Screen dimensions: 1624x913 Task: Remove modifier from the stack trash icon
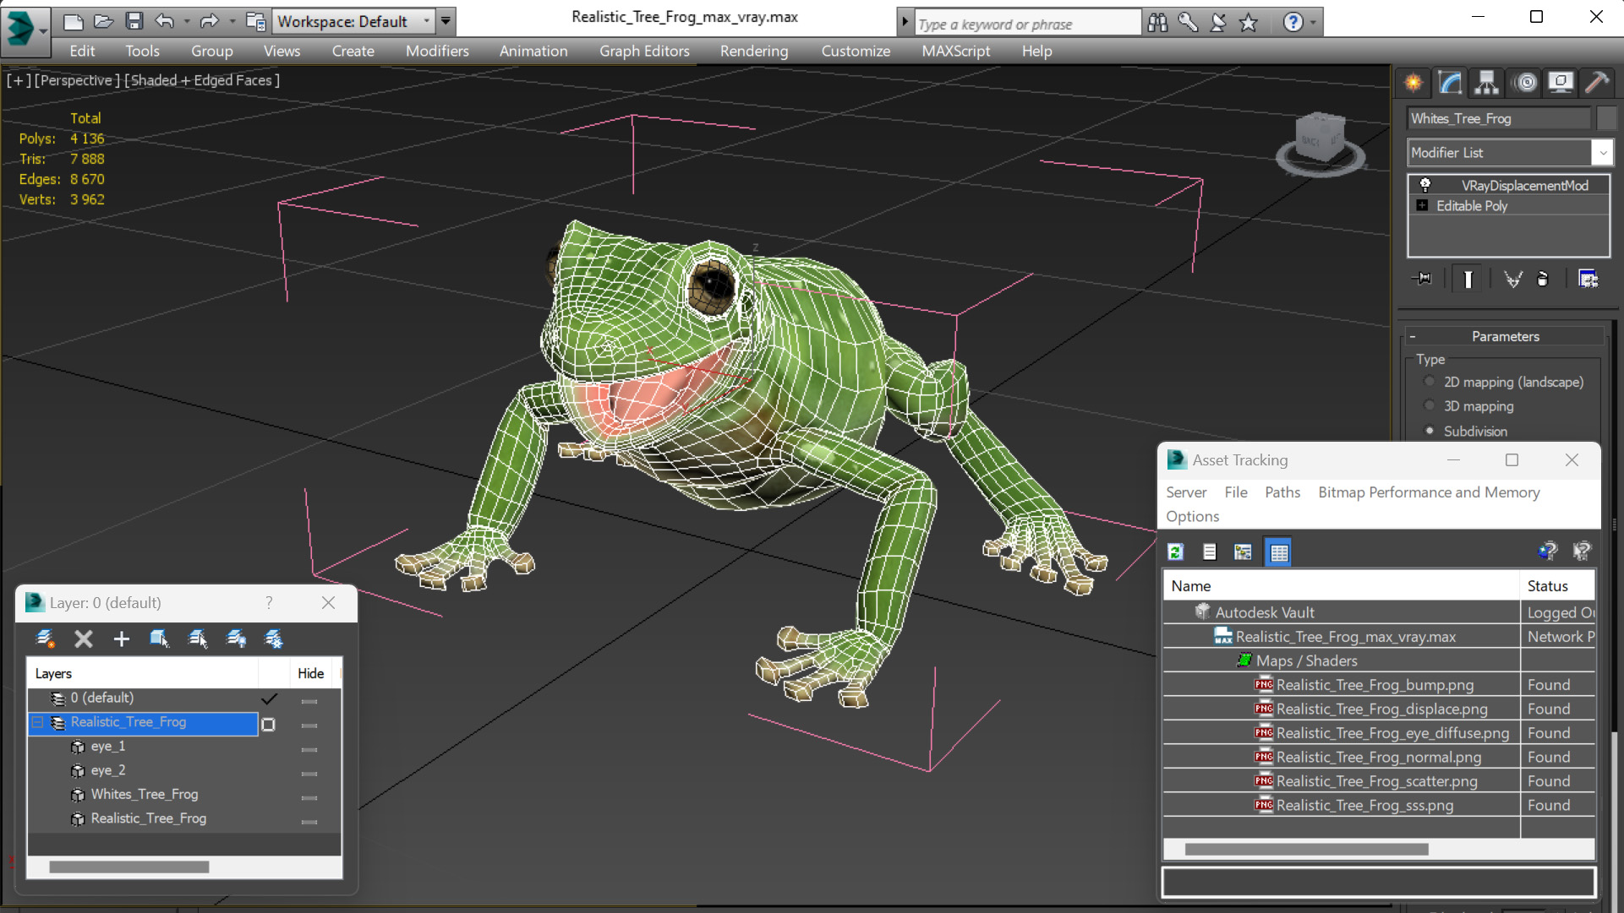[x=1543, y=279]
